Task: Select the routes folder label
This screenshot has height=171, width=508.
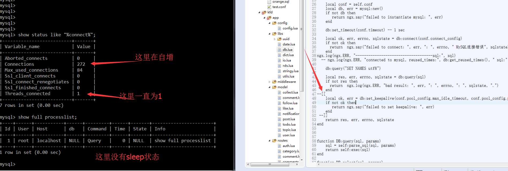Action: point(282,141)
